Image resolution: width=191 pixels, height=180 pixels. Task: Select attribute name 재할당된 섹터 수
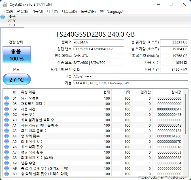tap(34, 104)
